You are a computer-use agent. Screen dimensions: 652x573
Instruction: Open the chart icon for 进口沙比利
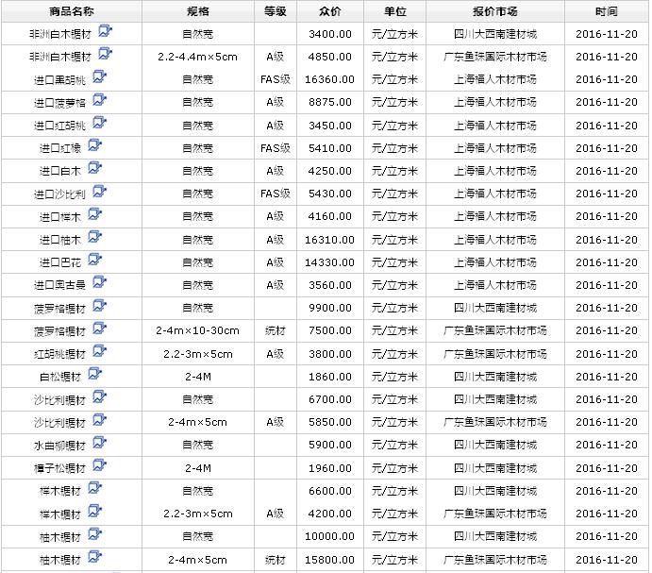pyautogui.click(x=100, y=193)
